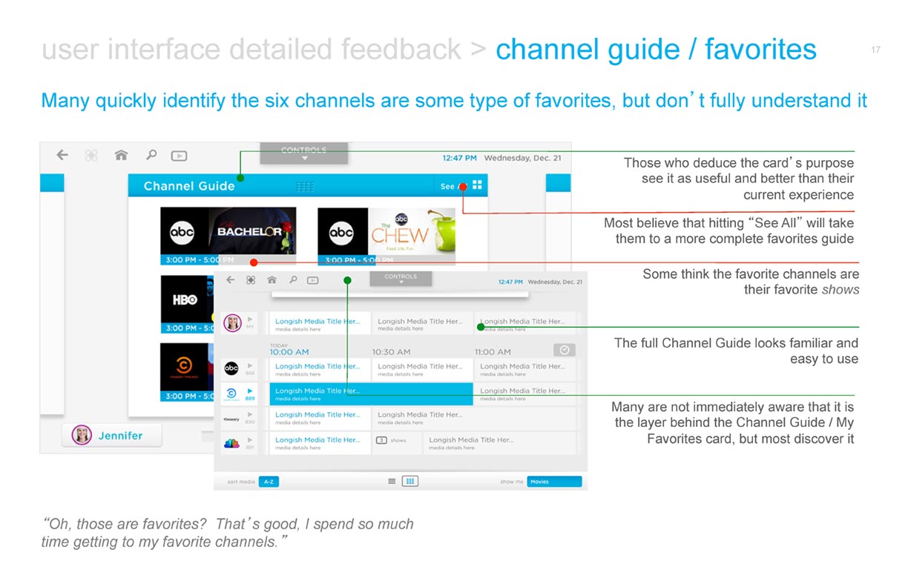Click the video player icon in the front guide window

tap(313, 280)
